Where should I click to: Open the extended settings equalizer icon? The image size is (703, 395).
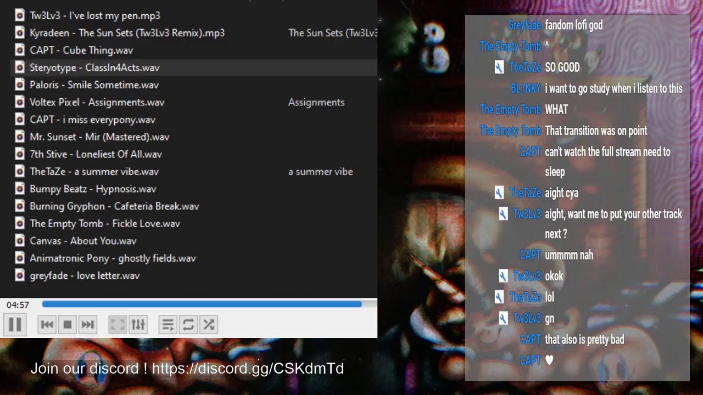tap(138, 325)
